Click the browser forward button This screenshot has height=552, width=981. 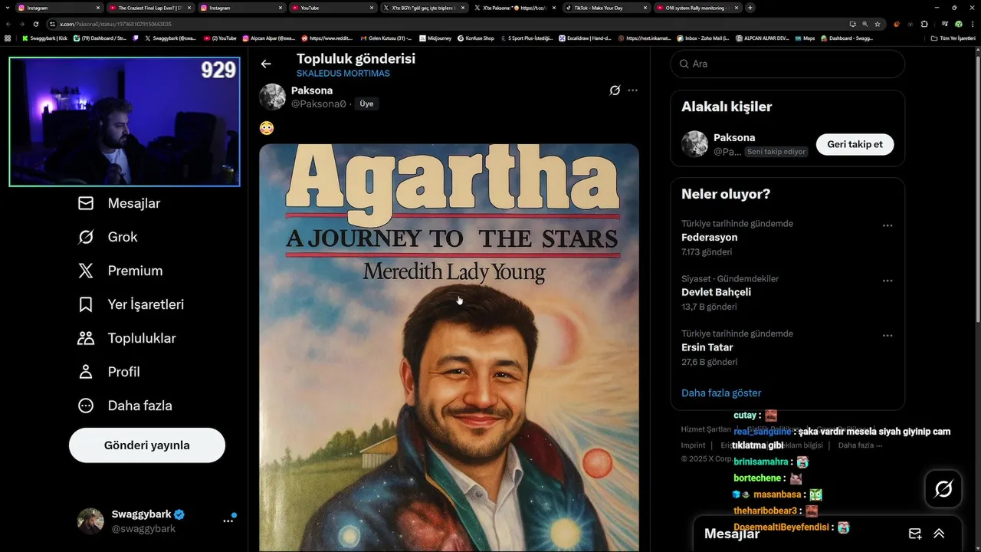coord(22,24)
